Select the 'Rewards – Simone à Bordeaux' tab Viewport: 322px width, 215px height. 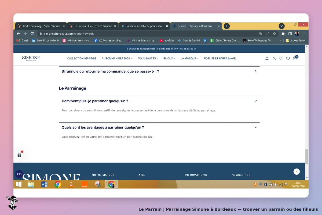196,26
